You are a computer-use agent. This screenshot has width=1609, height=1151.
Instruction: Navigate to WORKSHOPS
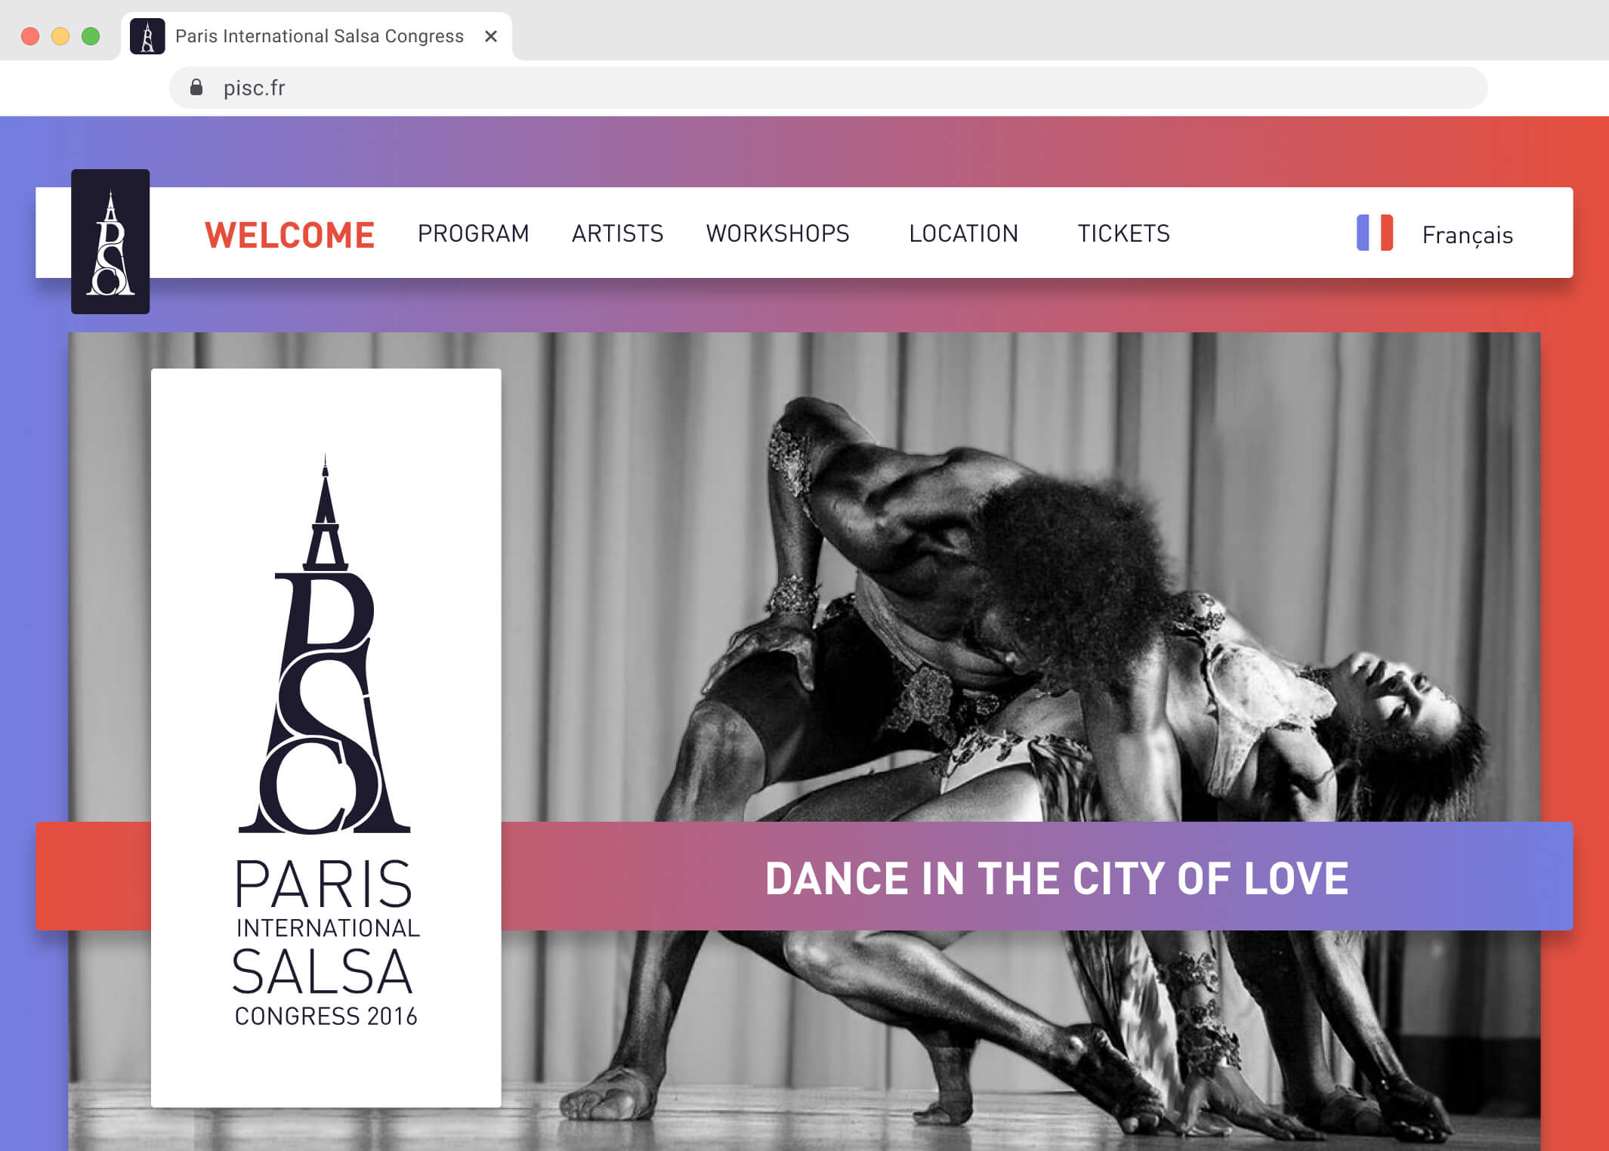click(x=777, y=233)
